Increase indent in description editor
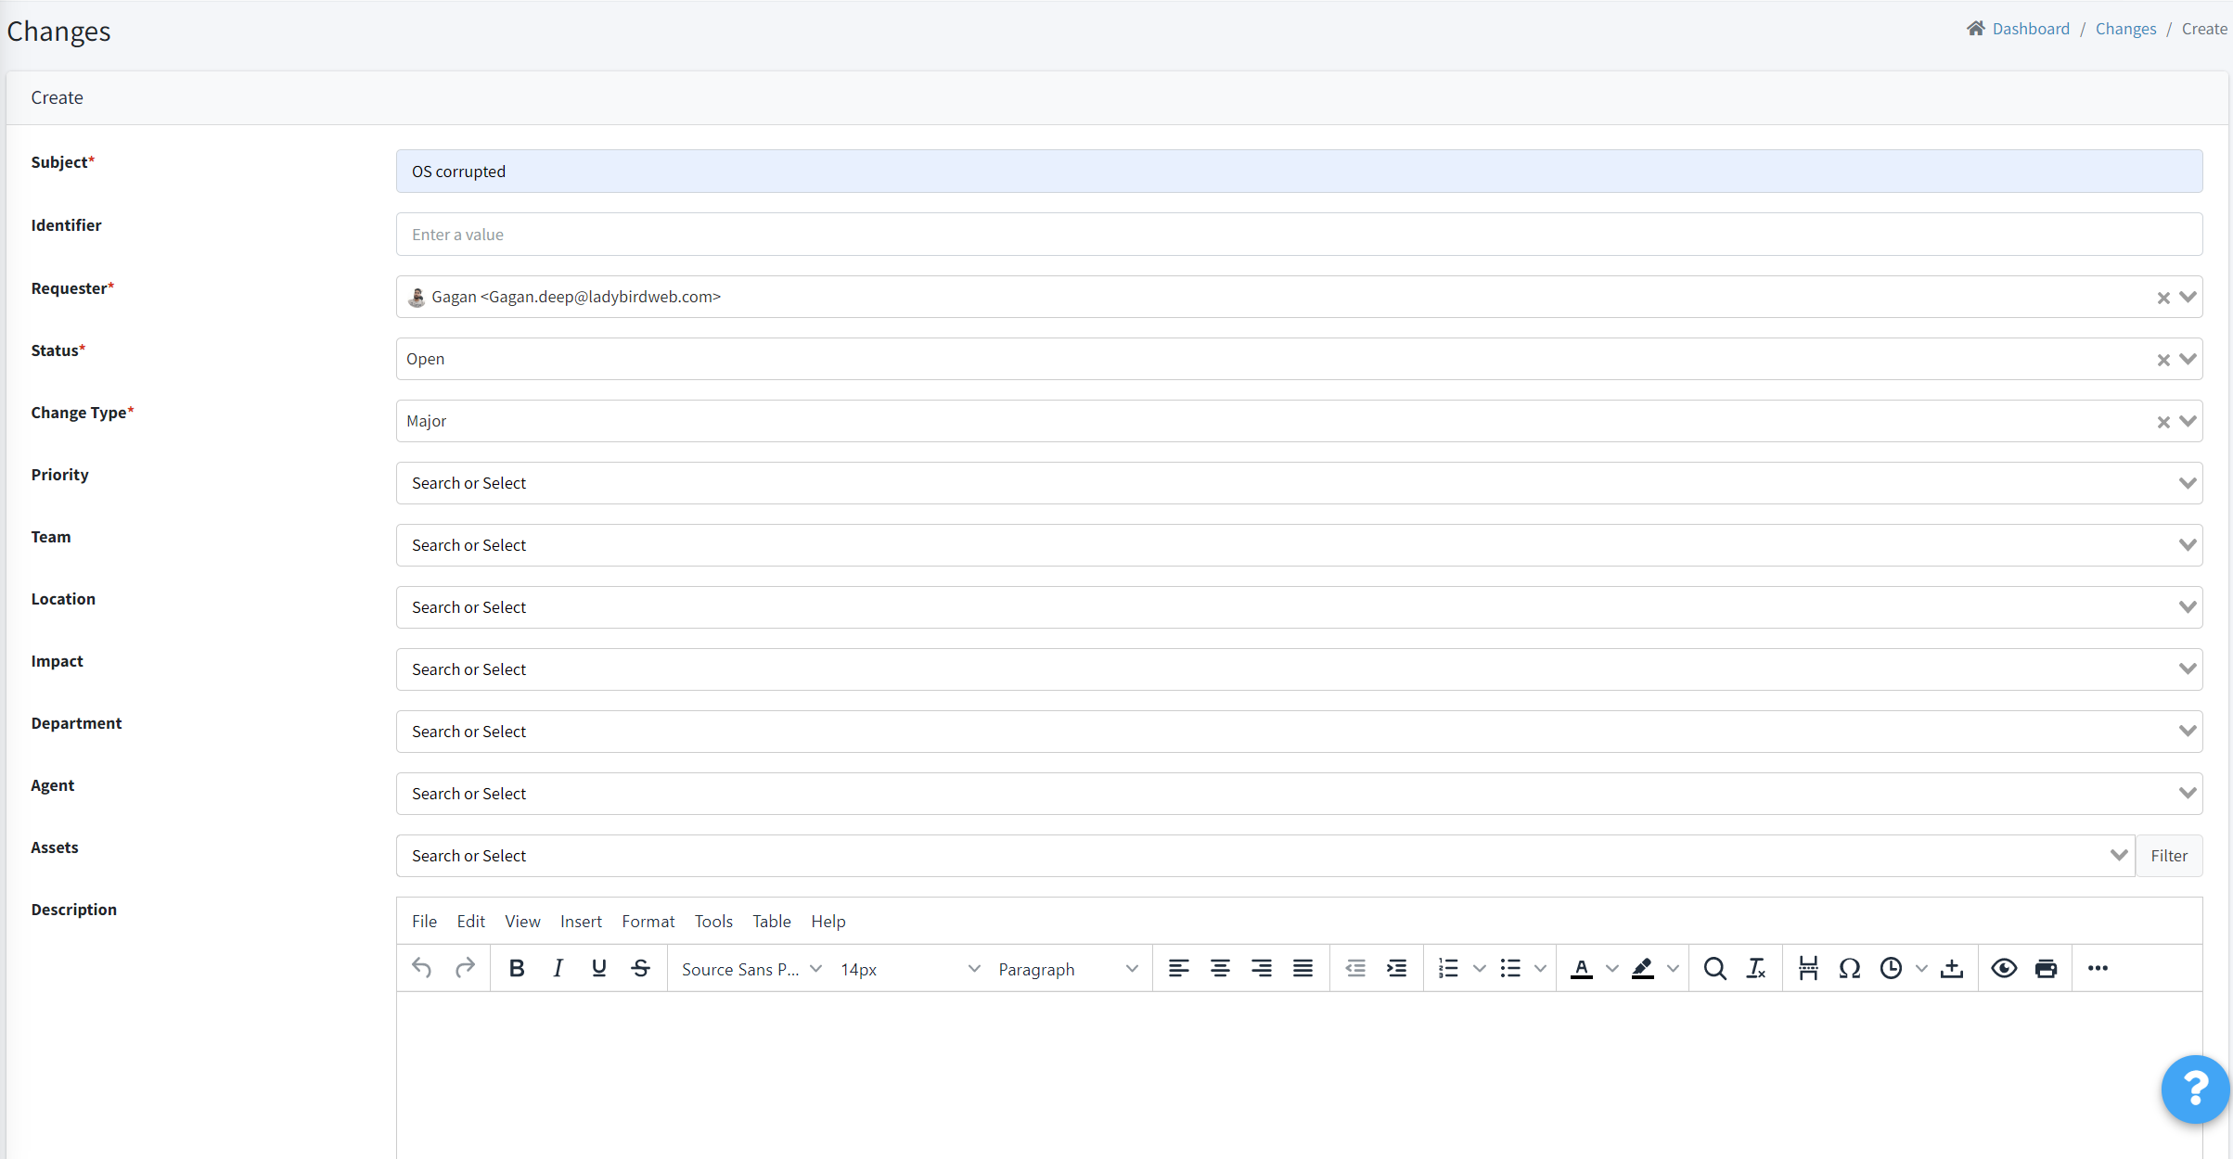Viewport: 2233px width, 1159px height. pyautogui.click(x=1396, y=968)
